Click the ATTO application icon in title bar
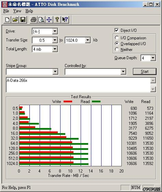The image size is (162, 192). (x=5, y=4)
